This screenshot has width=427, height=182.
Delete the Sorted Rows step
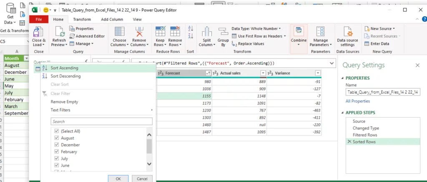pos(349,142)
